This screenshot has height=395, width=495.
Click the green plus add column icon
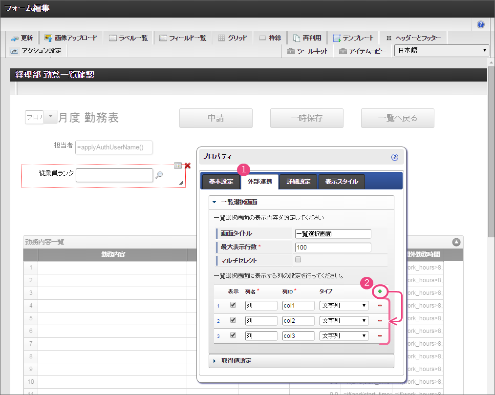[x=379, y=291]
